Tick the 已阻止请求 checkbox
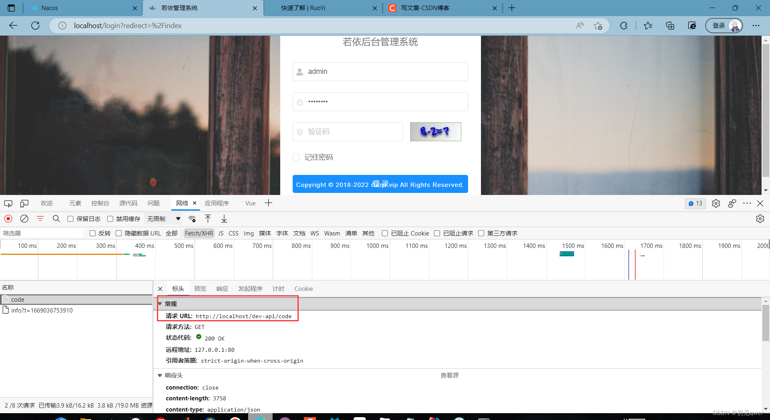Image resolution: width=770 pixels, height=420 pixels. click(437, 233)
